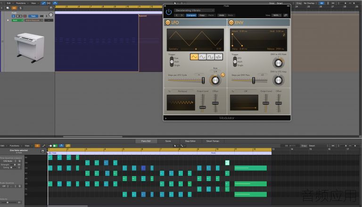362x207 pixels.
Task: Open the Scale Quantize Off menu
Action: [5, 186]
